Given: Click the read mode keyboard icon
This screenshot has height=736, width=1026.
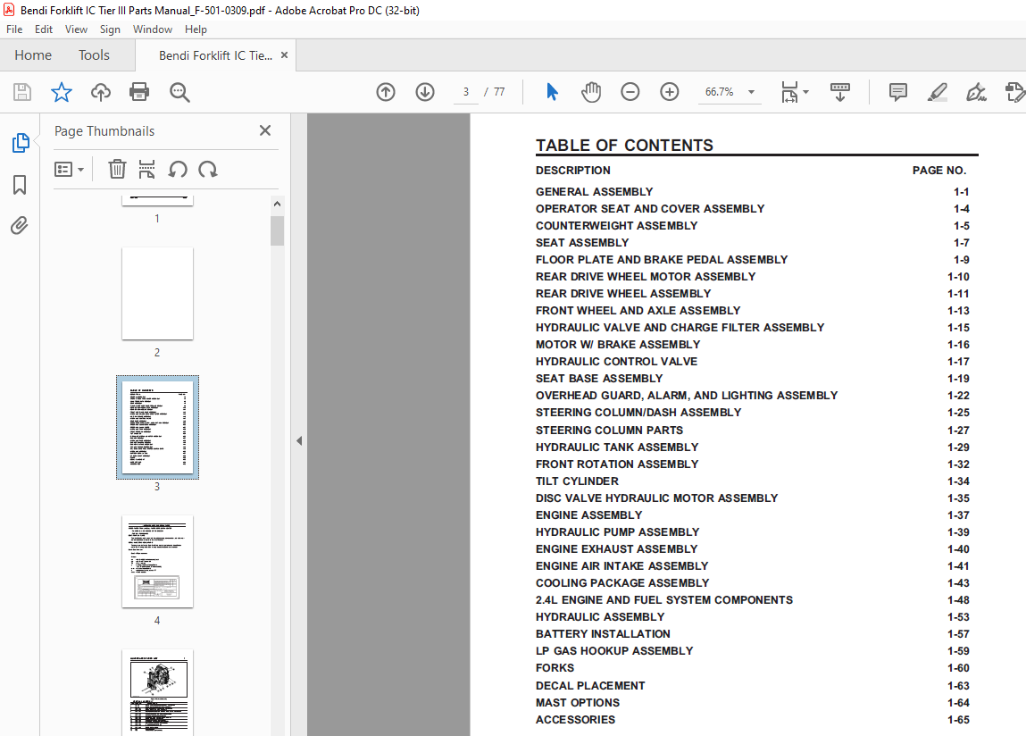Looking at the screenshot, I should click(840, 92).
